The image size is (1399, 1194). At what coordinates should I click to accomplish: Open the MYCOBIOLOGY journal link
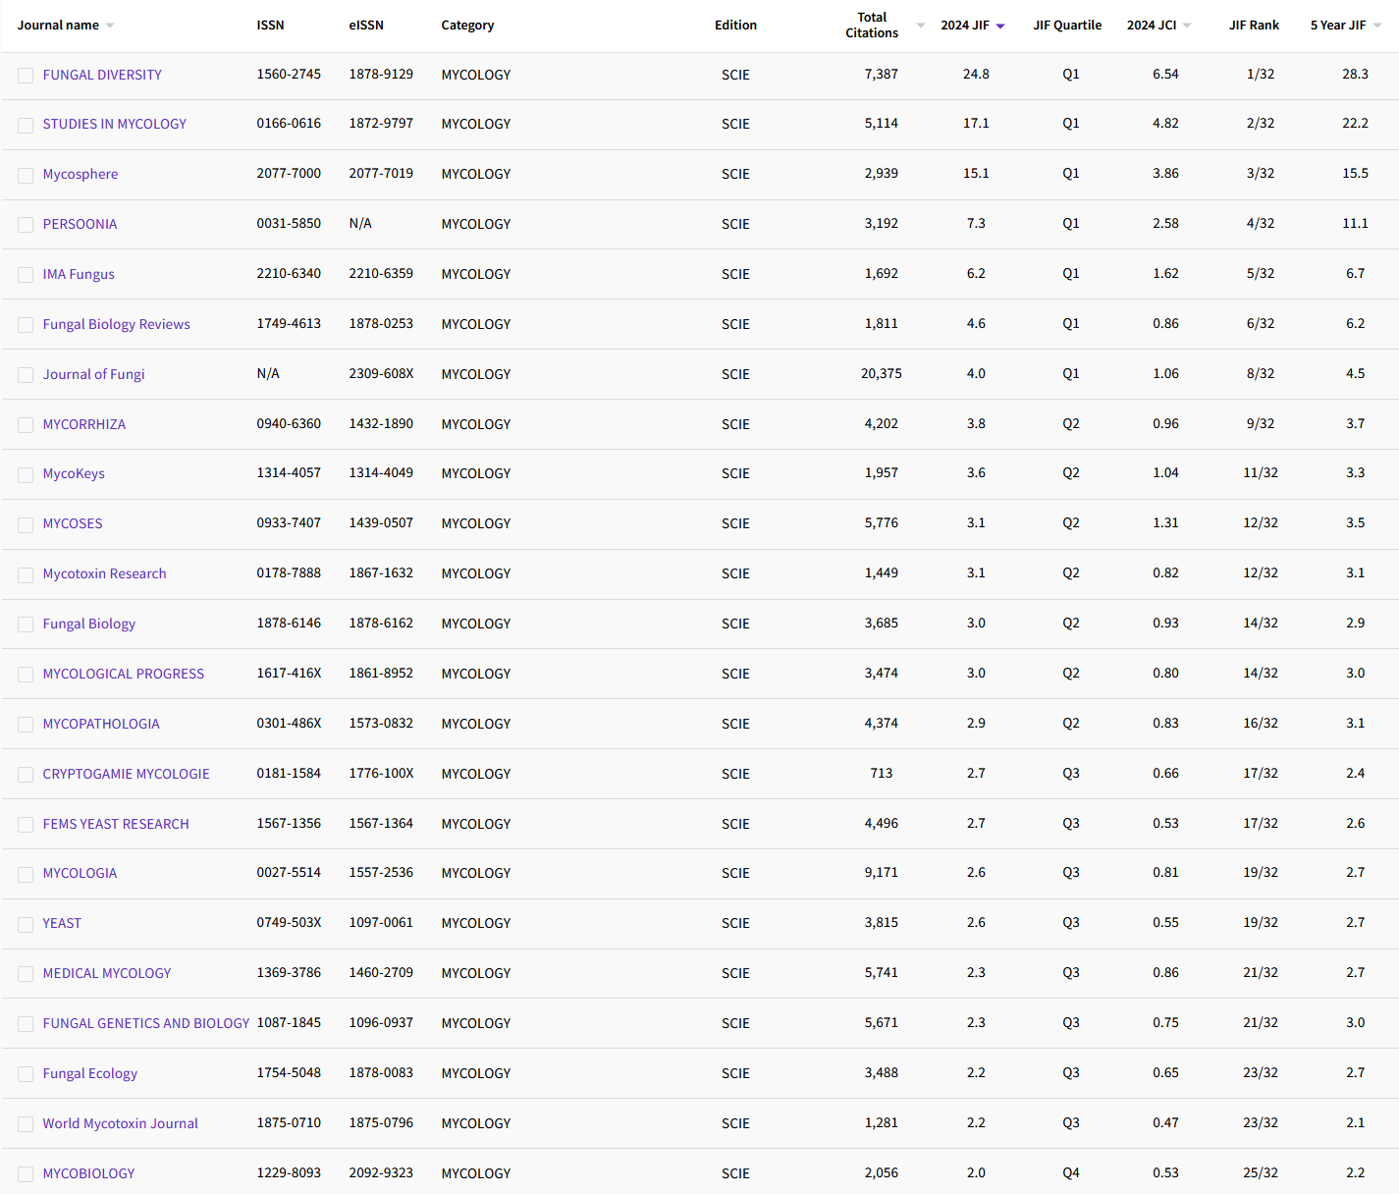tap(88, 1173)
